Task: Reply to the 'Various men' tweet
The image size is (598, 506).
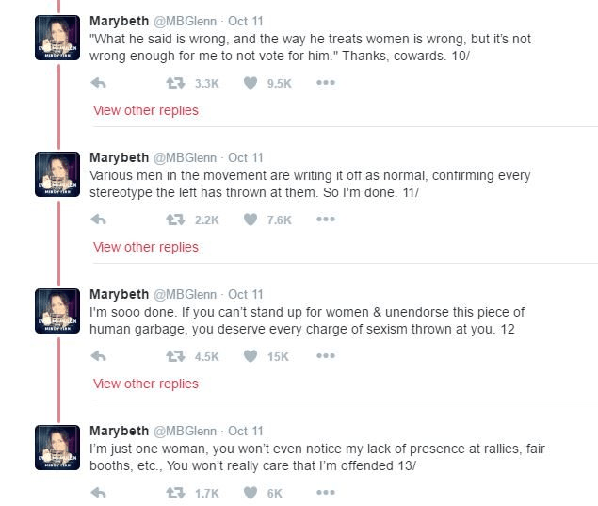Action: tap(98, 220)
